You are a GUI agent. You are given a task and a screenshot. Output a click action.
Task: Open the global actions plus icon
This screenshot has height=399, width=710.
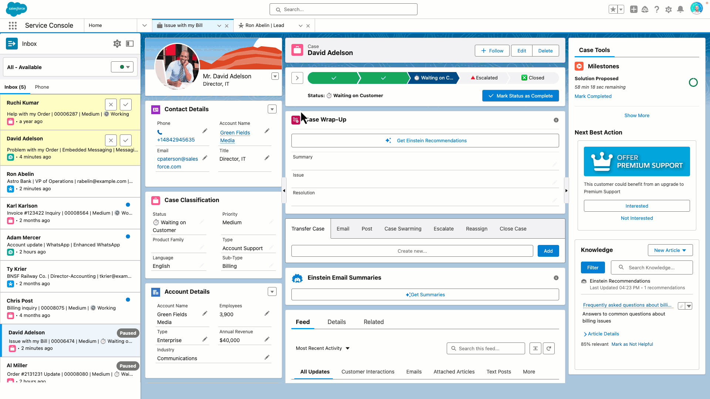(633, 10)
